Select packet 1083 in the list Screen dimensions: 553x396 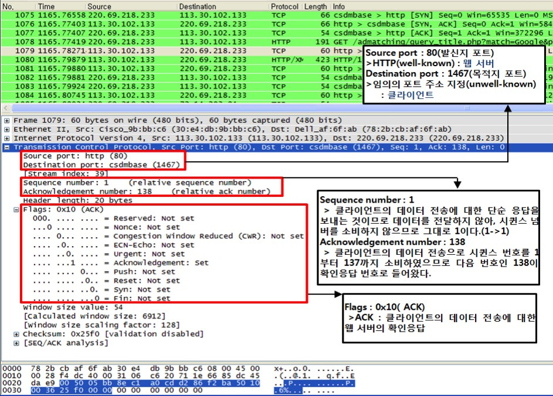point(182,86)
